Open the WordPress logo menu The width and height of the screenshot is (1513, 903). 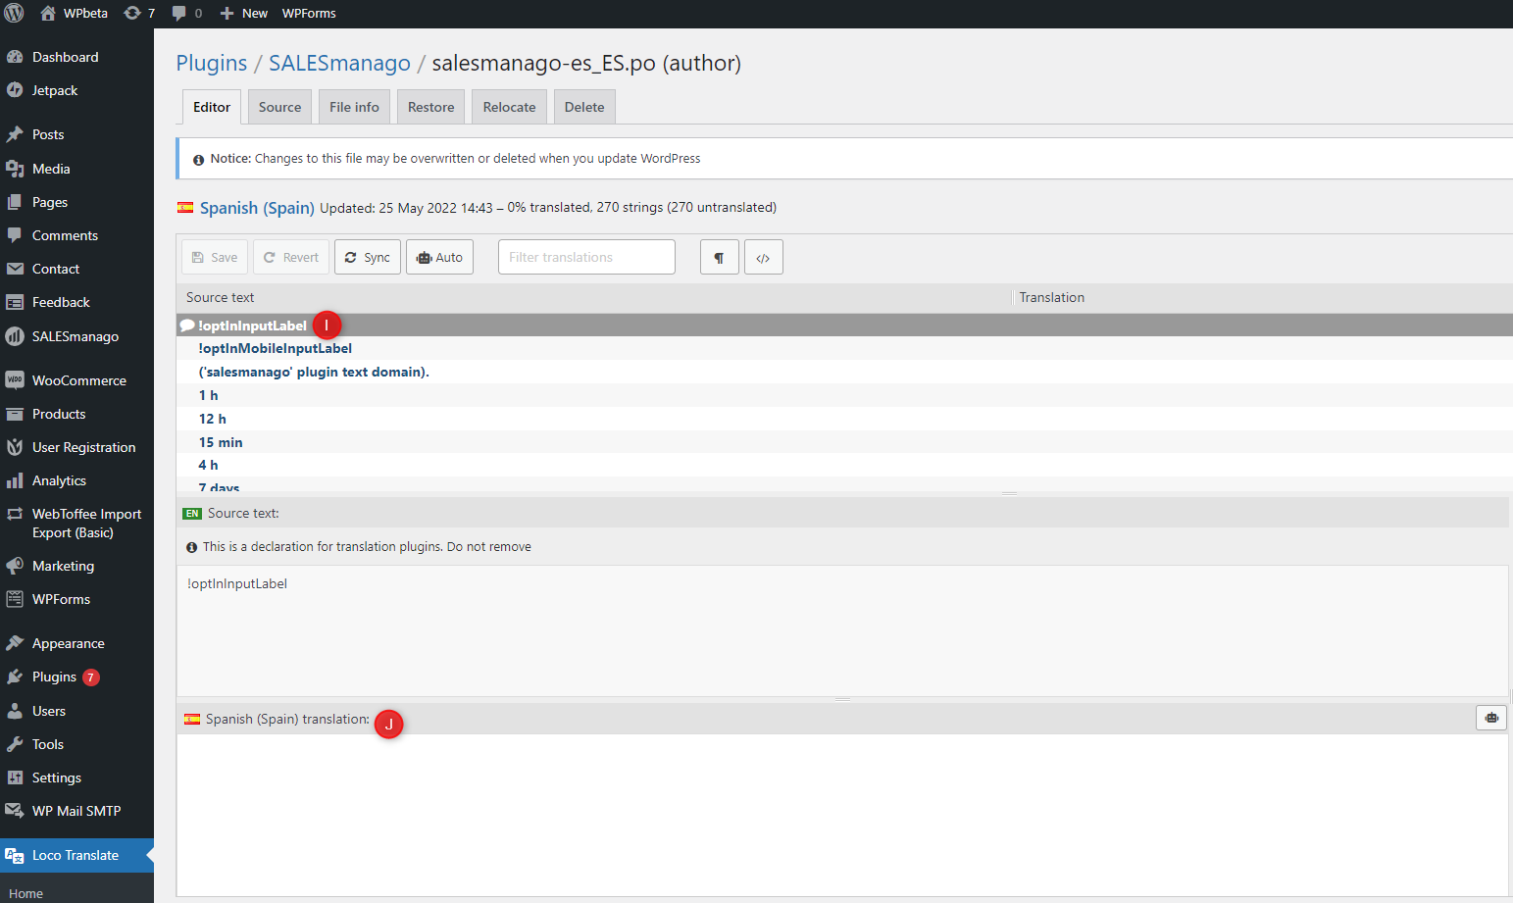[x=14, y=13]
